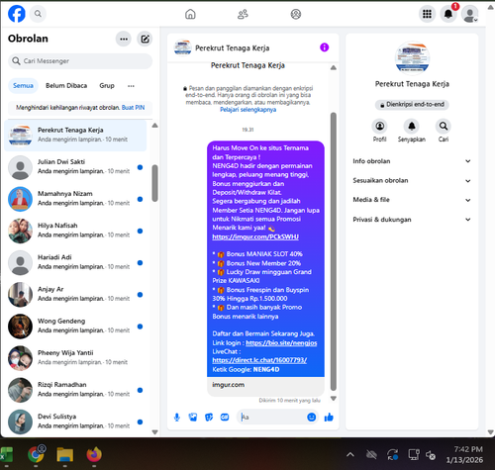Click Wong Gendeng's avatar thumbnail

[x=20, y=327]
